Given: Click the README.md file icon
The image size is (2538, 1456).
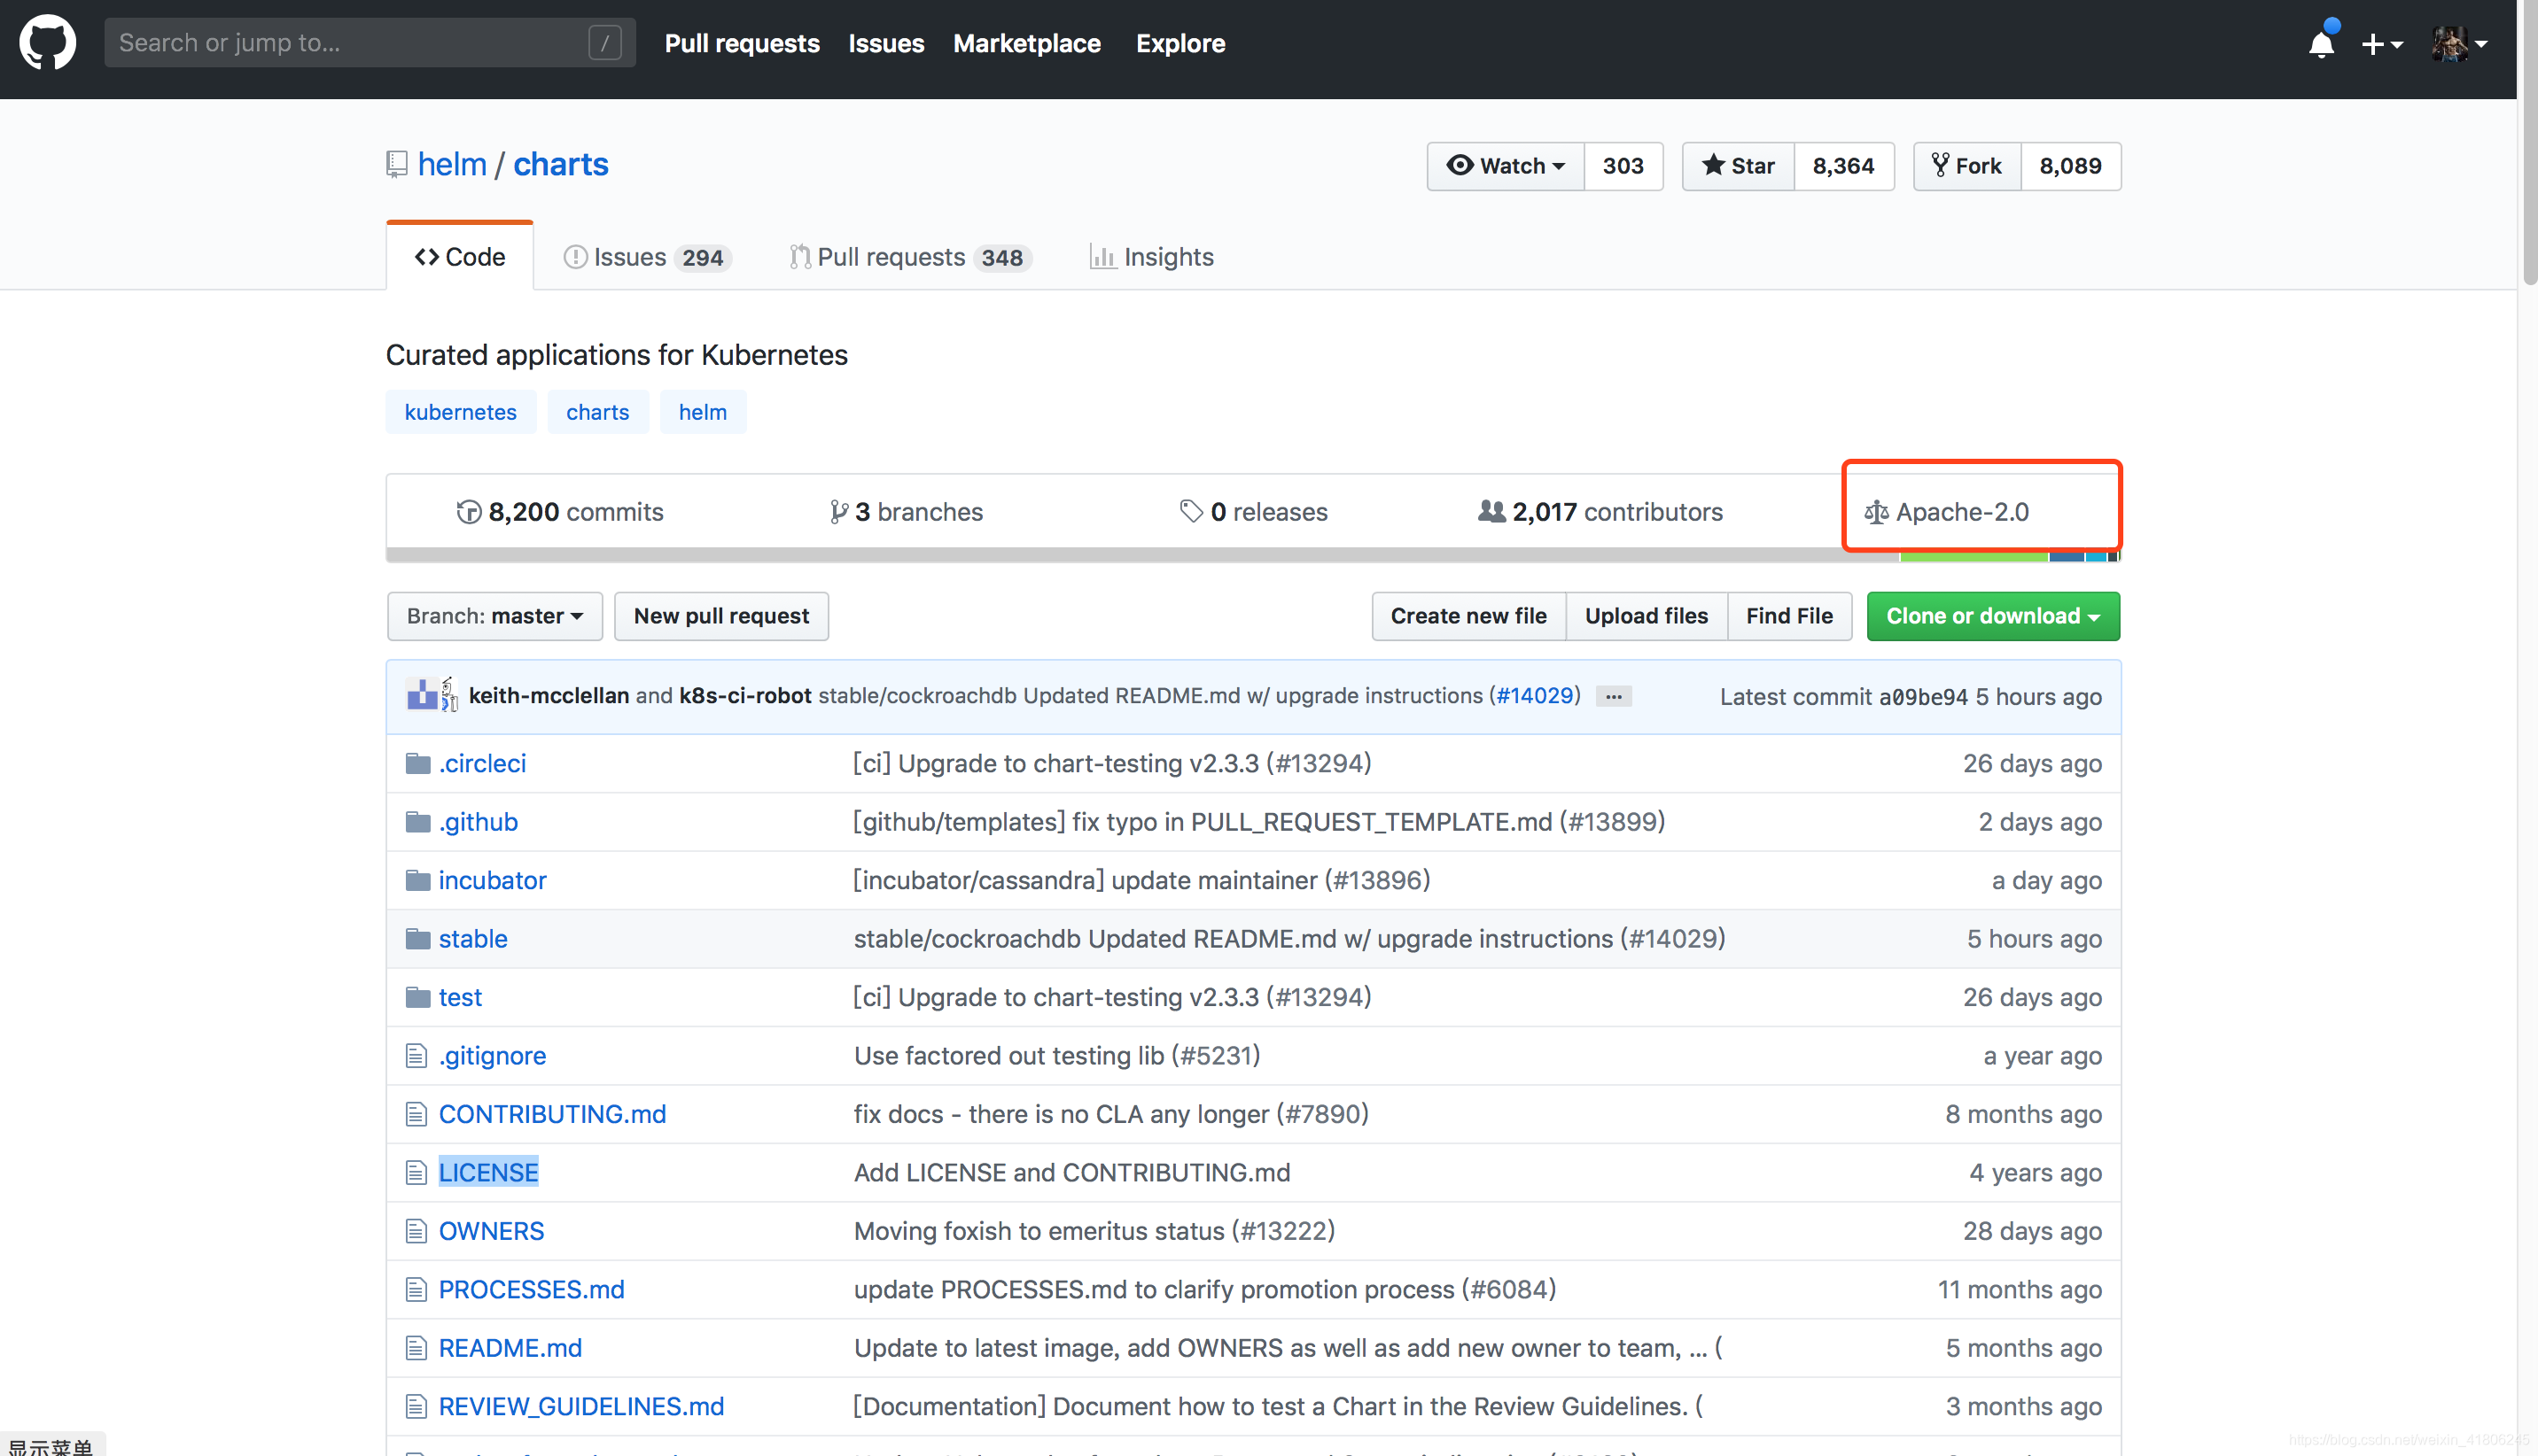Looking at the screenshot, I should click(x=417, y=1348).
